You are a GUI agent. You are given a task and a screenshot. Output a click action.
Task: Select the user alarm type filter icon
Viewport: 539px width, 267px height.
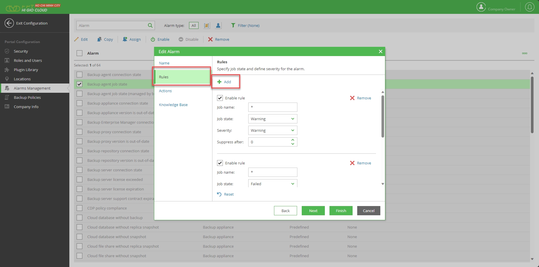(218, 25)
